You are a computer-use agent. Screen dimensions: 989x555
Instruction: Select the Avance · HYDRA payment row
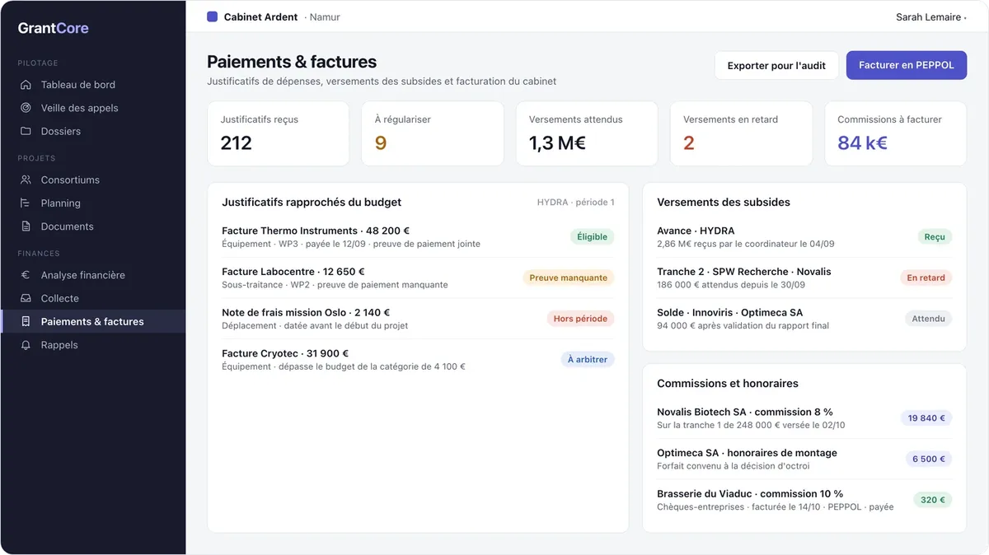coord(804,237)
